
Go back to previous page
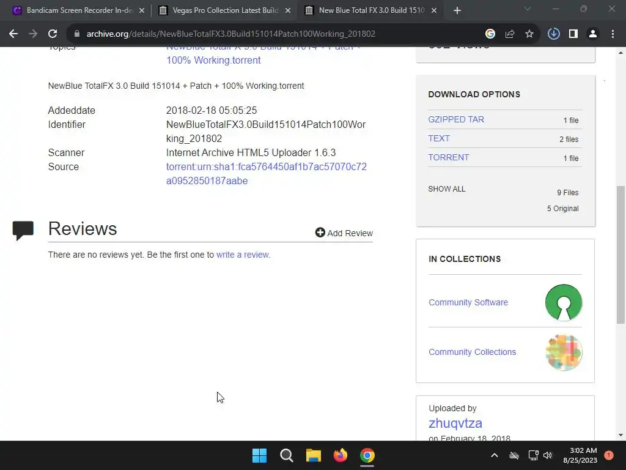tap(13, 34)
